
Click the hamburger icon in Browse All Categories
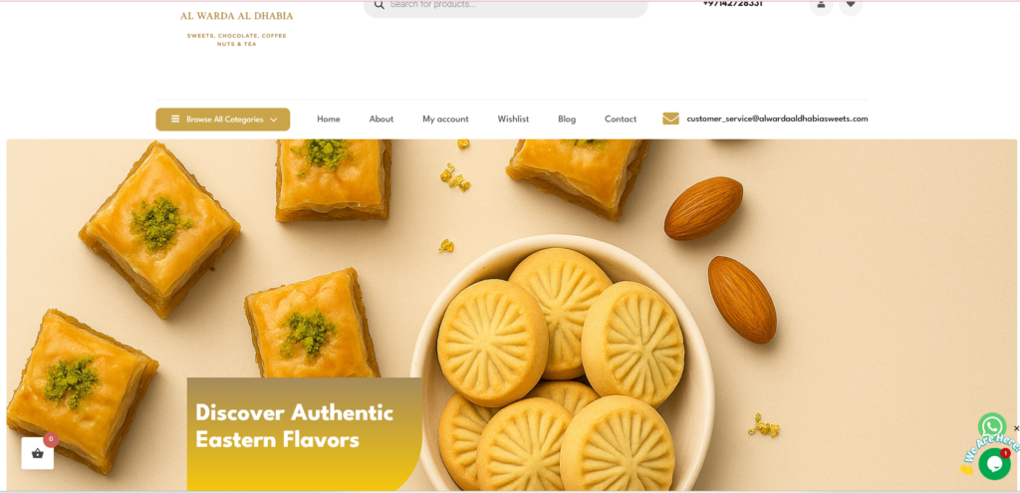[175, 120]
